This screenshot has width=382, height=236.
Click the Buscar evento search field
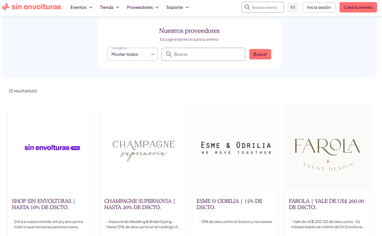tap(263, 7)
